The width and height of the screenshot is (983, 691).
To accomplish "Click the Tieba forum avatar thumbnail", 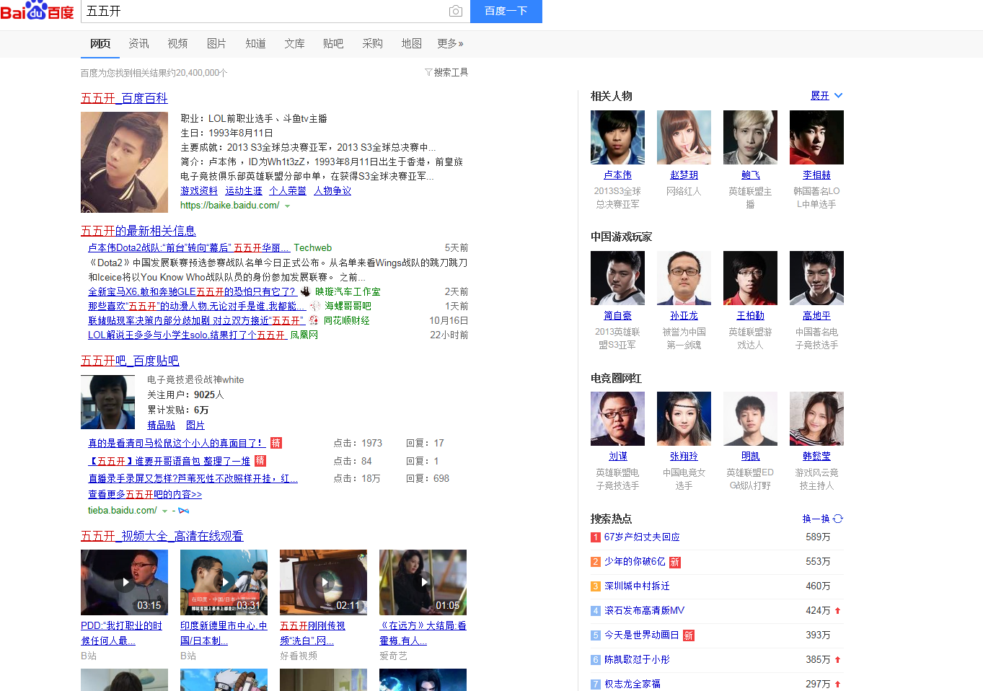I will 108,402.
